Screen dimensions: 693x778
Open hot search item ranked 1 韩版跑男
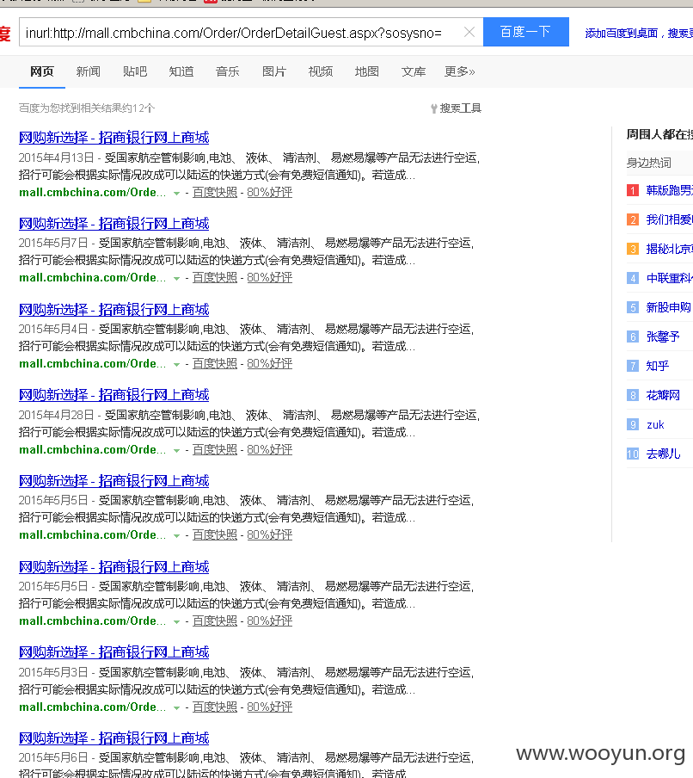pos(669,190)
